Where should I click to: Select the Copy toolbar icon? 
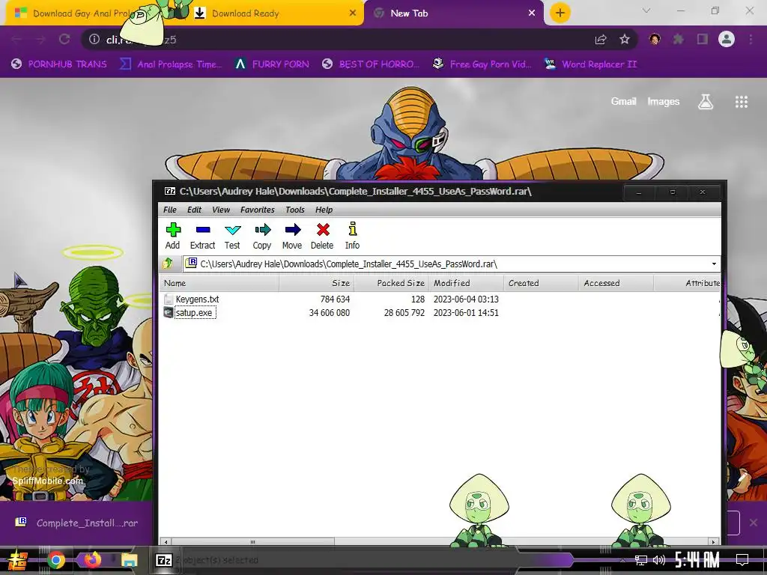click(x=262, y=236)
